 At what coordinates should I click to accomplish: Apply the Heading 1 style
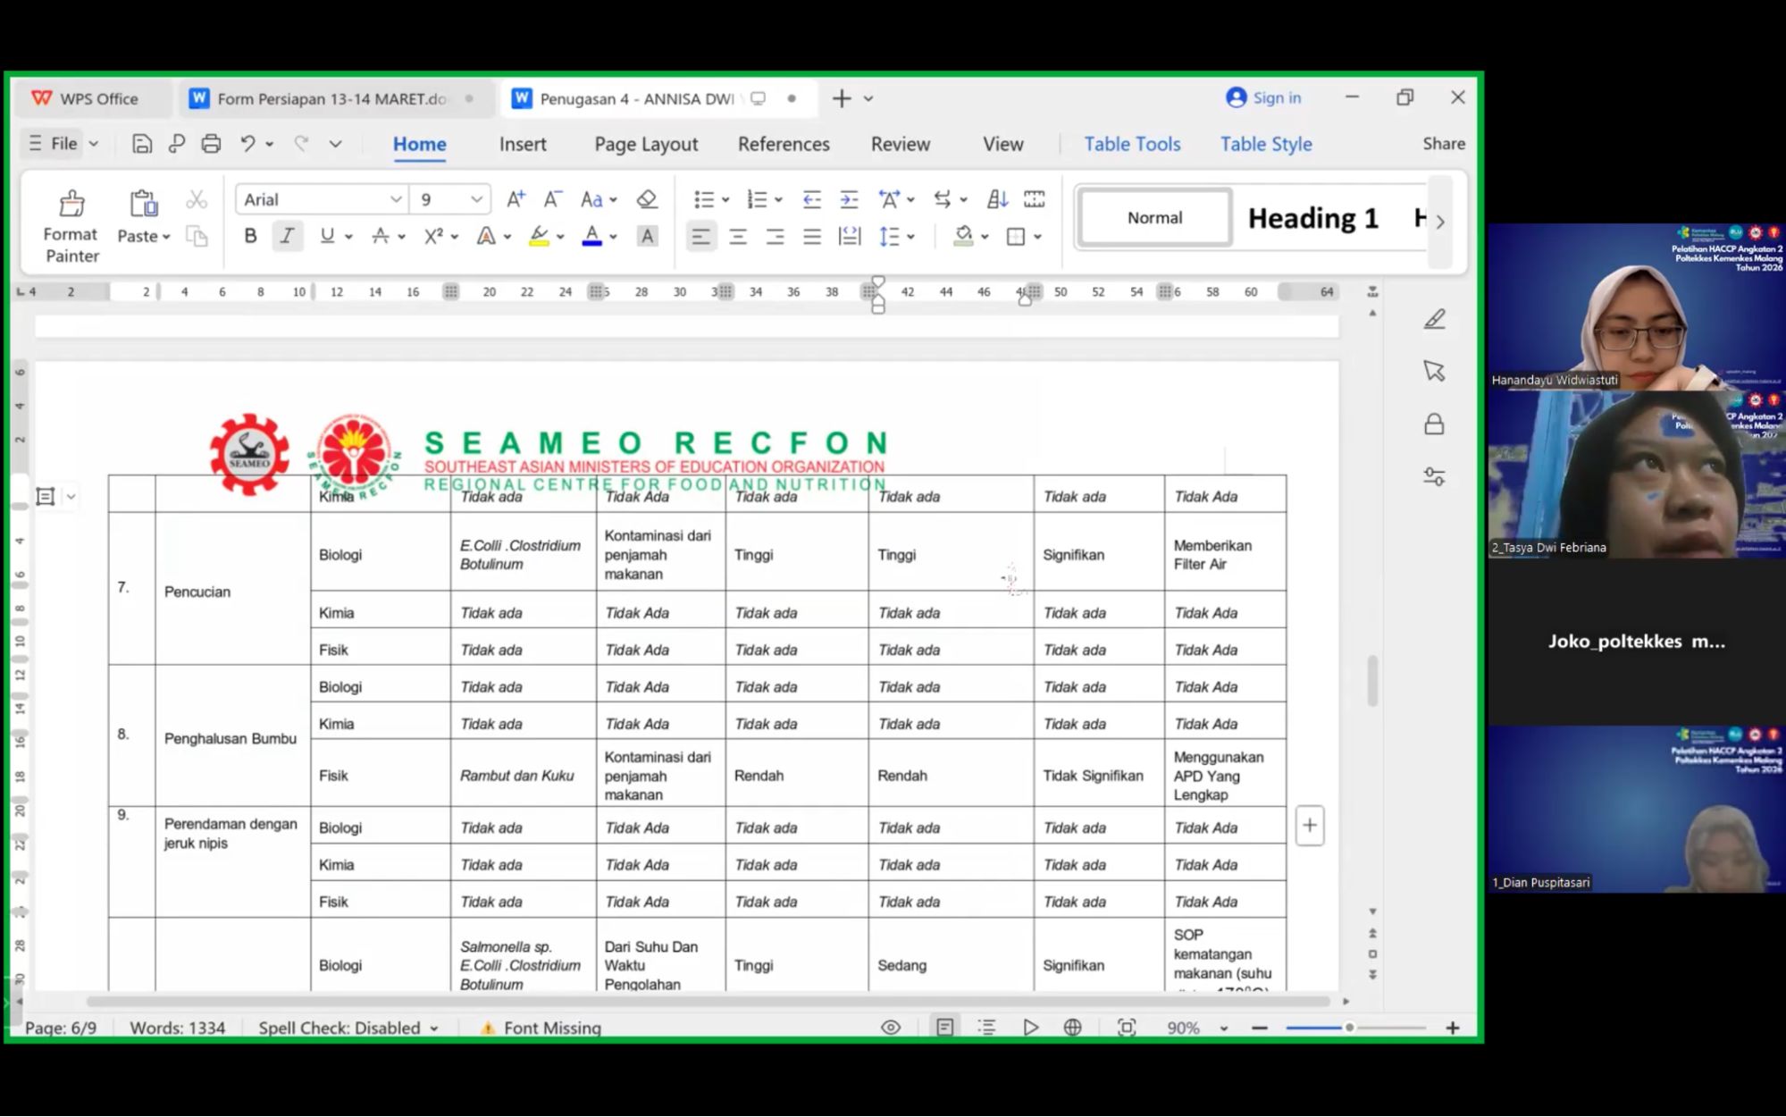(x=1312, y=218)
